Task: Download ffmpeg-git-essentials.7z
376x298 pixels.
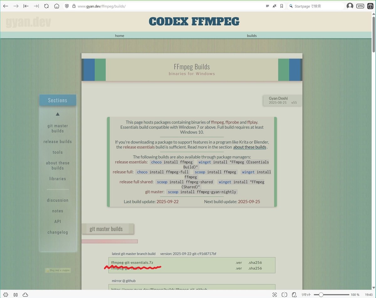Action: pyautogui.click(x=132, y=262)
